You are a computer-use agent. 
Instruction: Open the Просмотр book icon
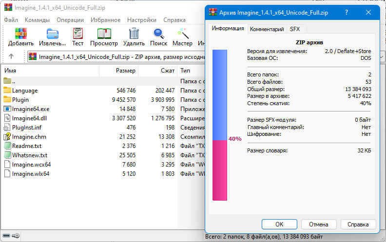104,34
